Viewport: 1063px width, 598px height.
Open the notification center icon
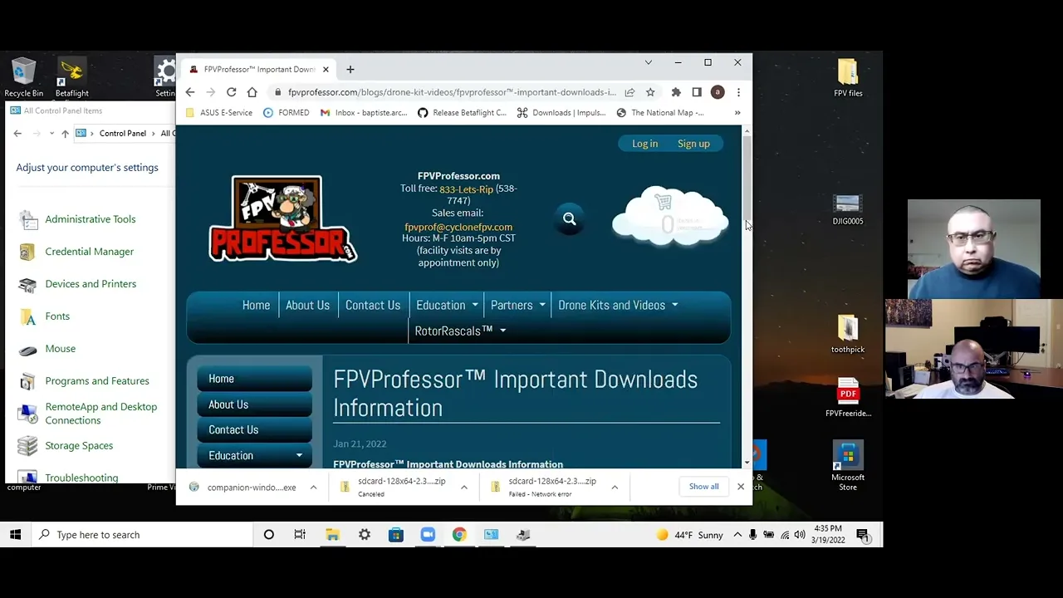862,535
